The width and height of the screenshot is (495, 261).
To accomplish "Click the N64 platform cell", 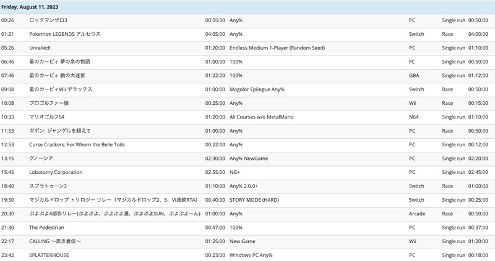I will pyautogui.click(x=413, y=117).
